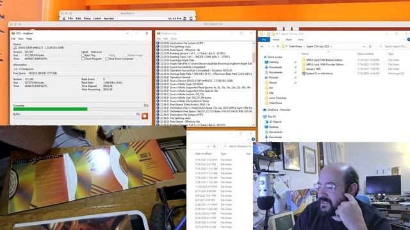Select 'sonic 3 backup' in navigation pane
This screenshot has height=230, width=410.
tap(277, 98)
